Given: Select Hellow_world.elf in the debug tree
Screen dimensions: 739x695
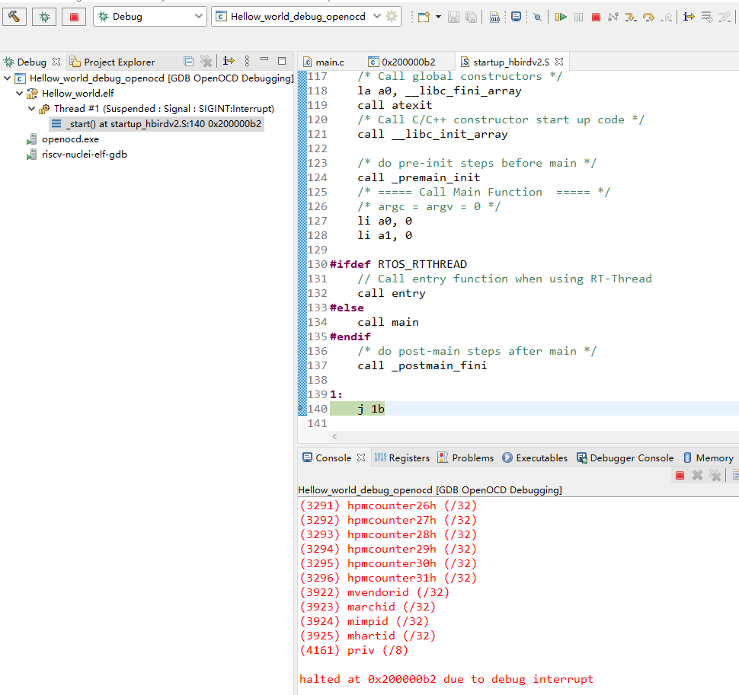Looking at the screenshot, I should tap(77, 93).
